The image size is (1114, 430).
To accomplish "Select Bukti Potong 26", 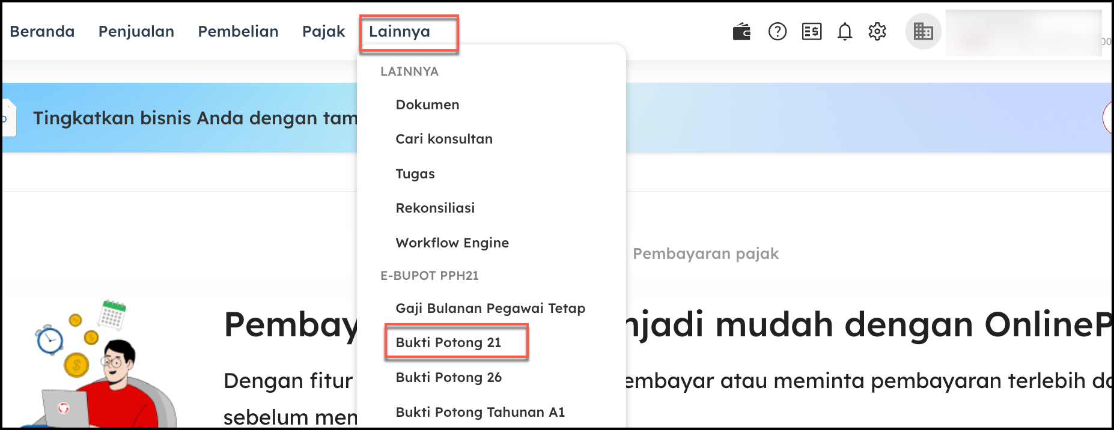I will (x=448, y=377).
